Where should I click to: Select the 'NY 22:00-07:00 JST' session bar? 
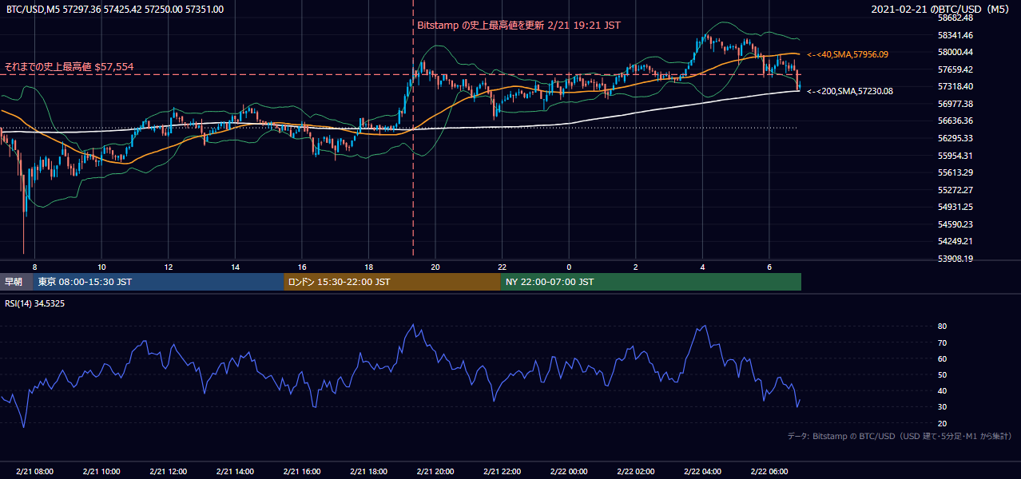point(651,282)
